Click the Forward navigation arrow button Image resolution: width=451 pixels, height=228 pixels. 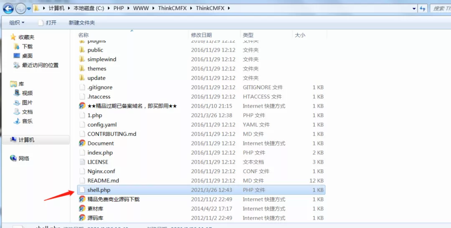point(20,8)
